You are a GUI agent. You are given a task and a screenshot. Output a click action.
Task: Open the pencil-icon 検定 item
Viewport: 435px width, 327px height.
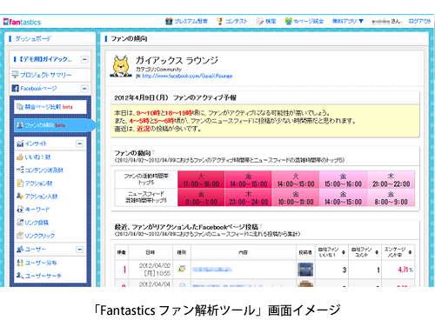click(266, 21)
